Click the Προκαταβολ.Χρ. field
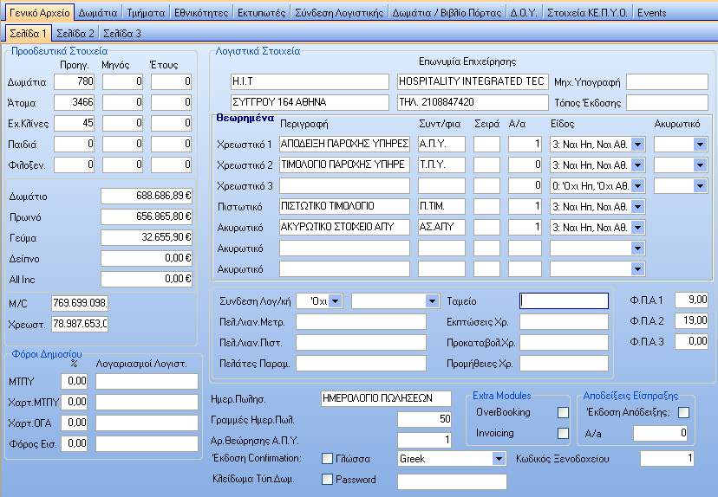Viewport: 718px width, 497px height. 565,343
